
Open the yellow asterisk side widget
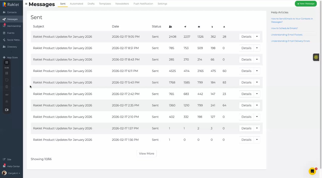[x=316, y=57]
